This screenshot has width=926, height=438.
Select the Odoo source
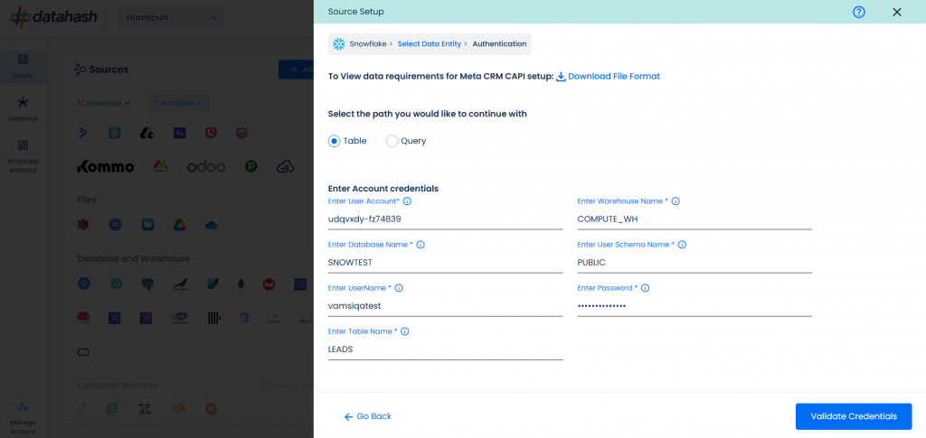(206, 167)
